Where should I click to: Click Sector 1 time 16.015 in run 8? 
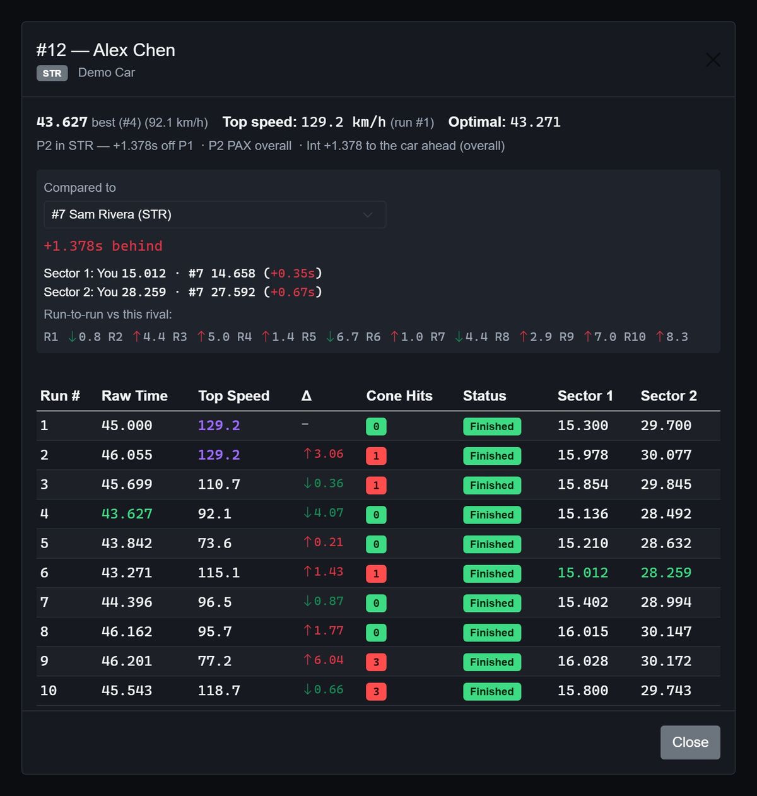(x=583, y=632)
